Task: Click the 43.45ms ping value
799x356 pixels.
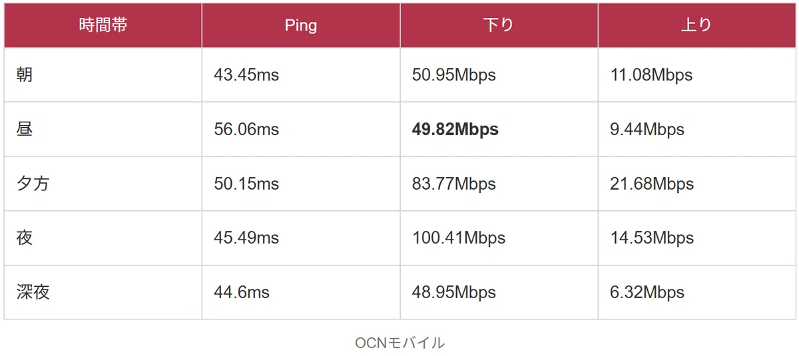Action: coord(246,75)
